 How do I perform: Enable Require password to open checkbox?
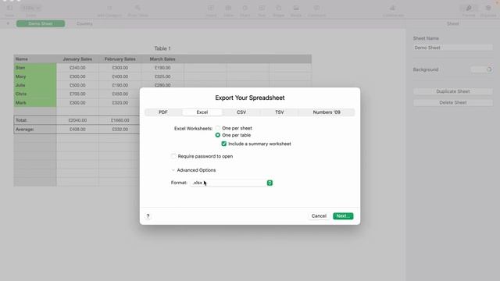pyautogui.click(x=173, y=156)
